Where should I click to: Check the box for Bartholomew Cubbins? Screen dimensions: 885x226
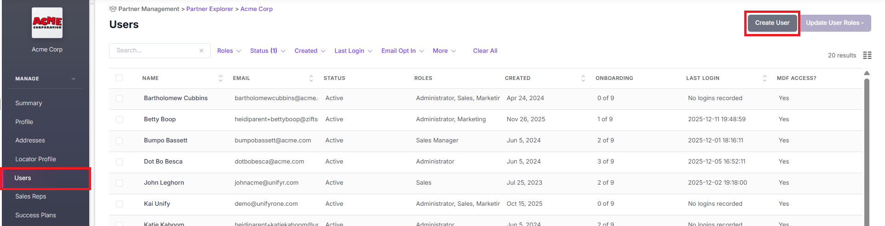click(x=119, y=98)
